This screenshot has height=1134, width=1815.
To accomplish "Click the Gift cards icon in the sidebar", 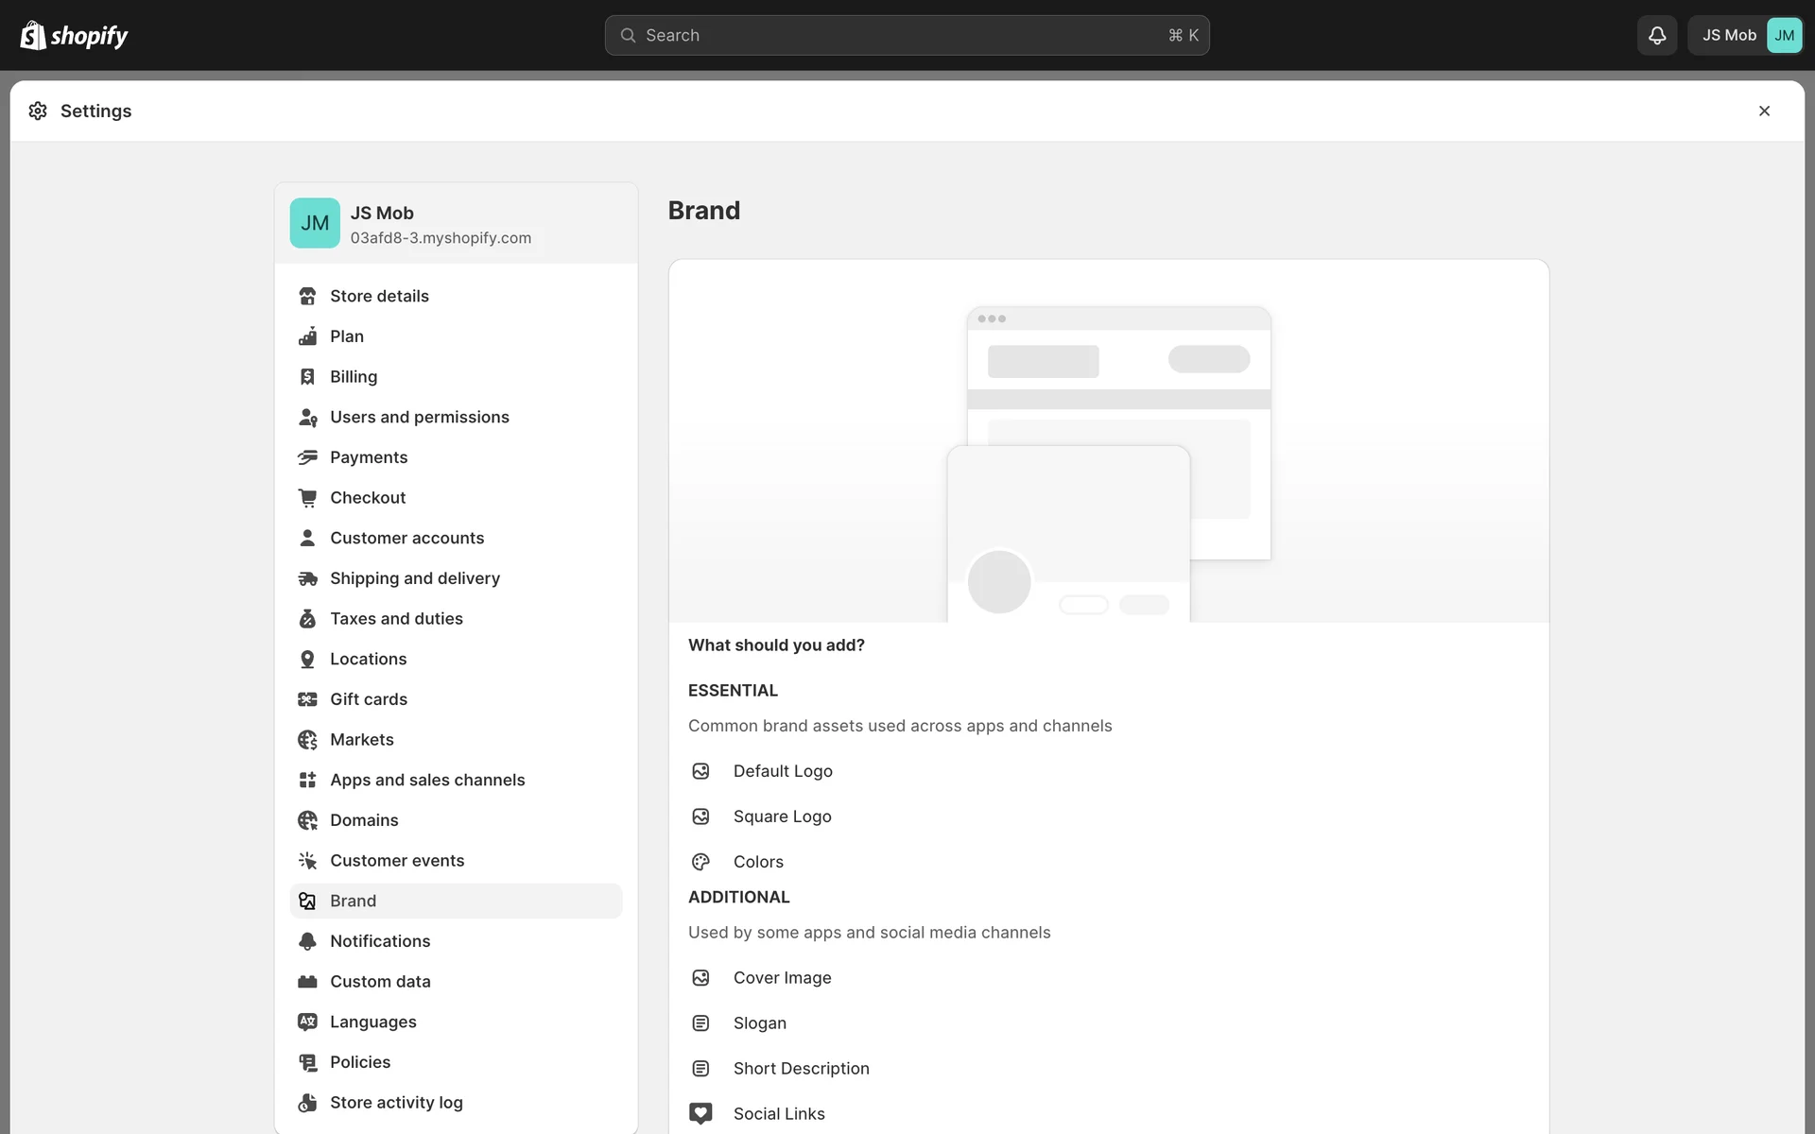I will [307, 699].
